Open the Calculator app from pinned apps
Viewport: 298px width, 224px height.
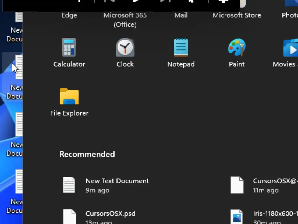click(x=69, y=53)
